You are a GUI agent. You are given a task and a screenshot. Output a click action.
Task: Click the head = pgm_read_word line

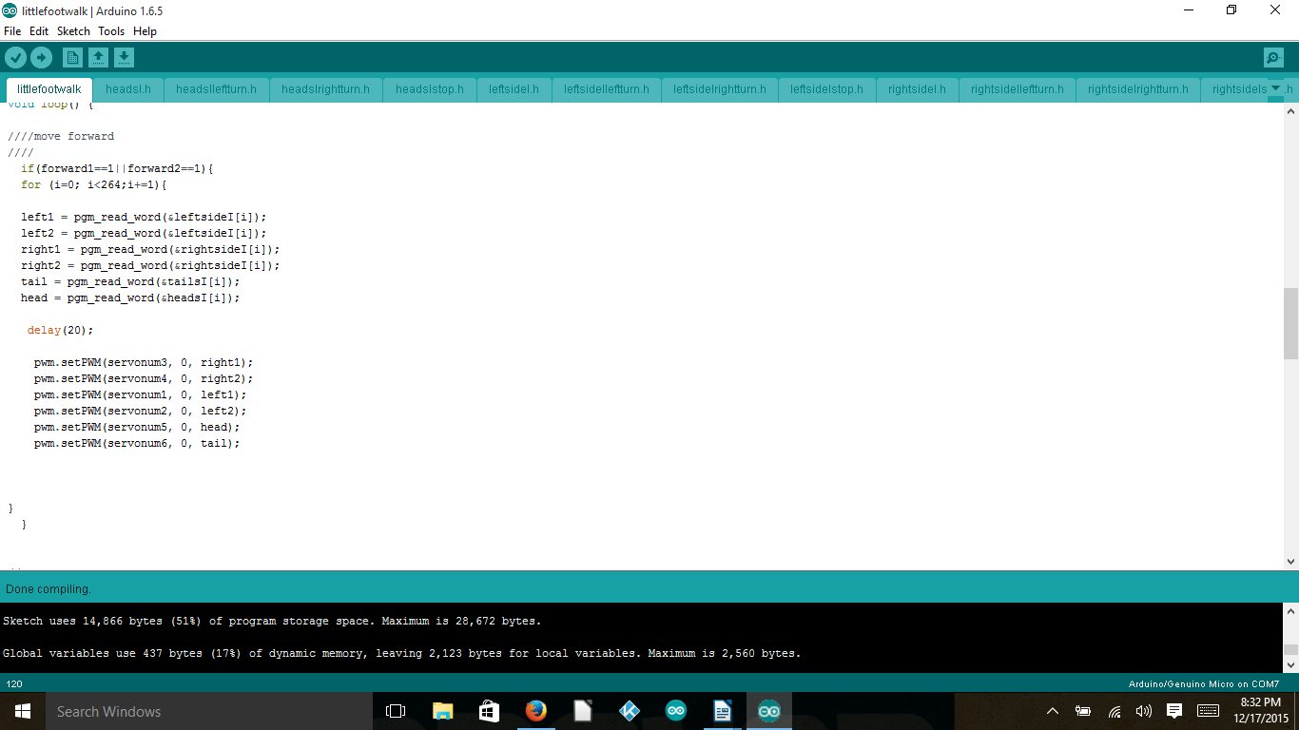tap(130, 298)
